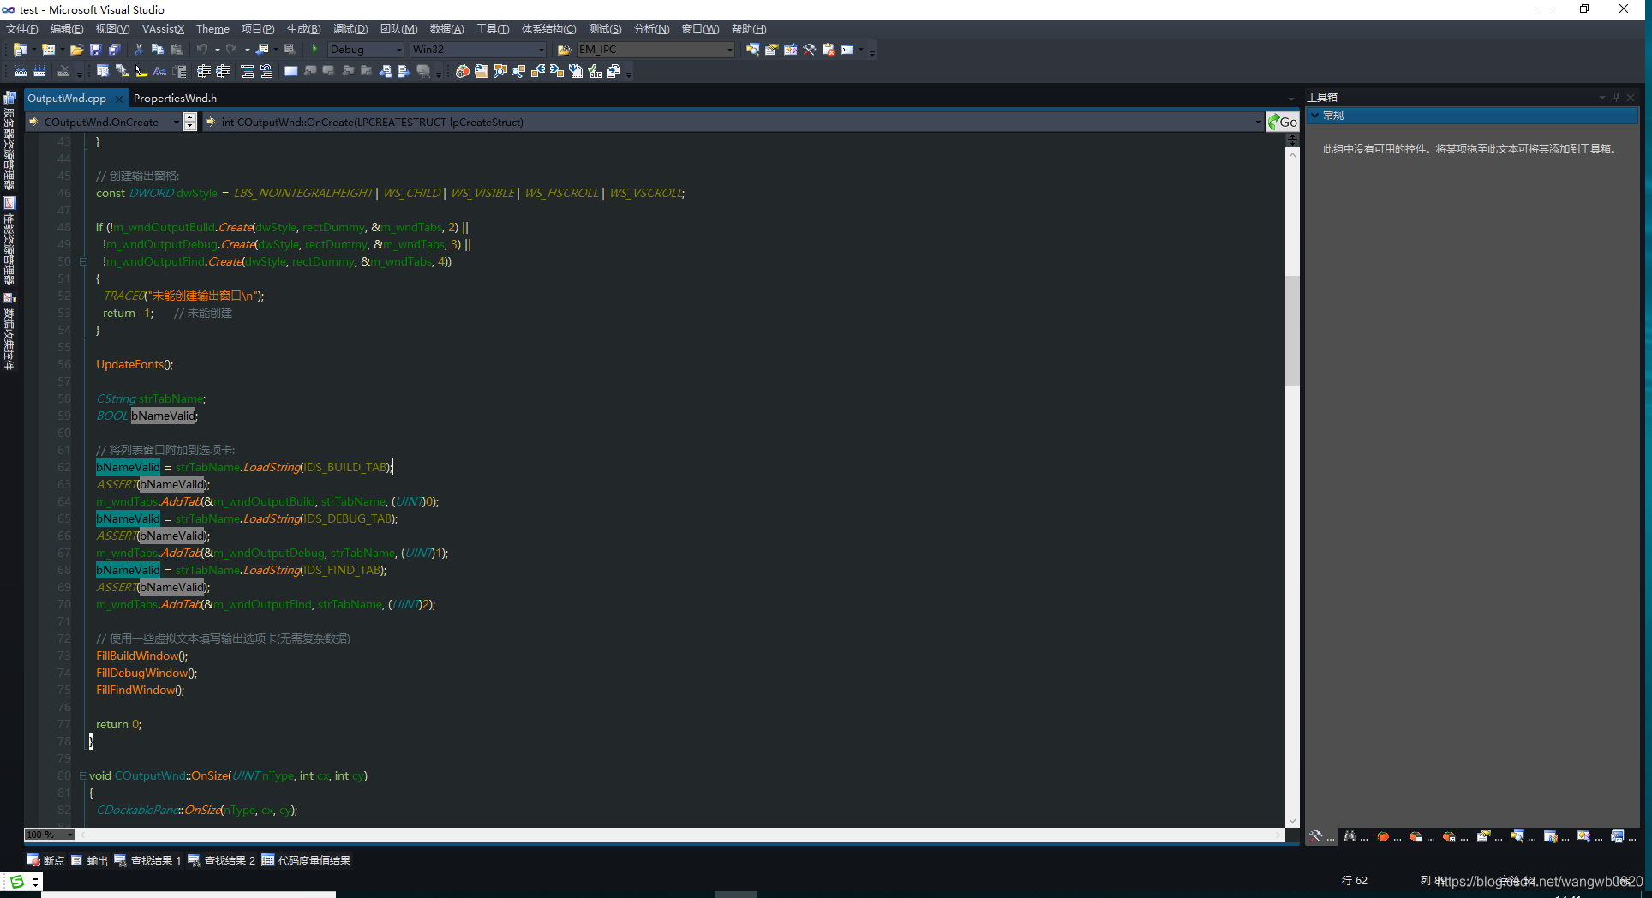Open the 调试(D) menu
The image size is (1652, 898).
pos(350,29)
